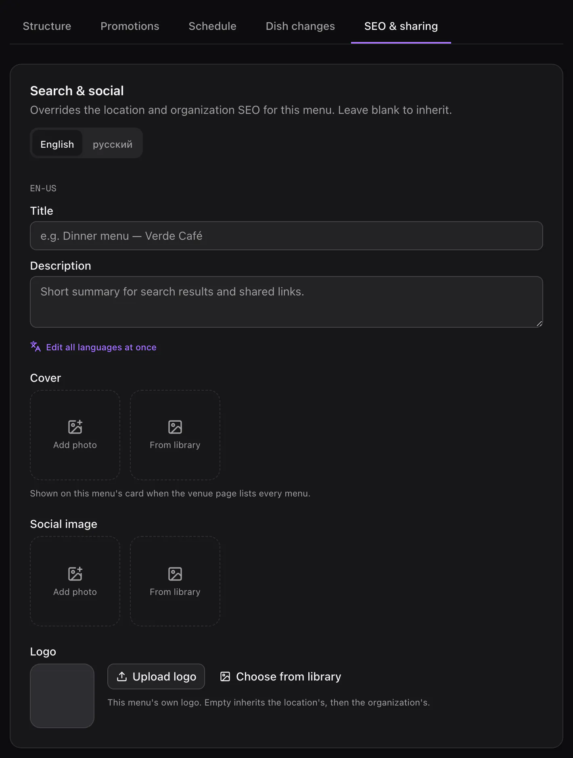Click the "Cover" section label
573x758 pixels.
[x=46, y=378]
